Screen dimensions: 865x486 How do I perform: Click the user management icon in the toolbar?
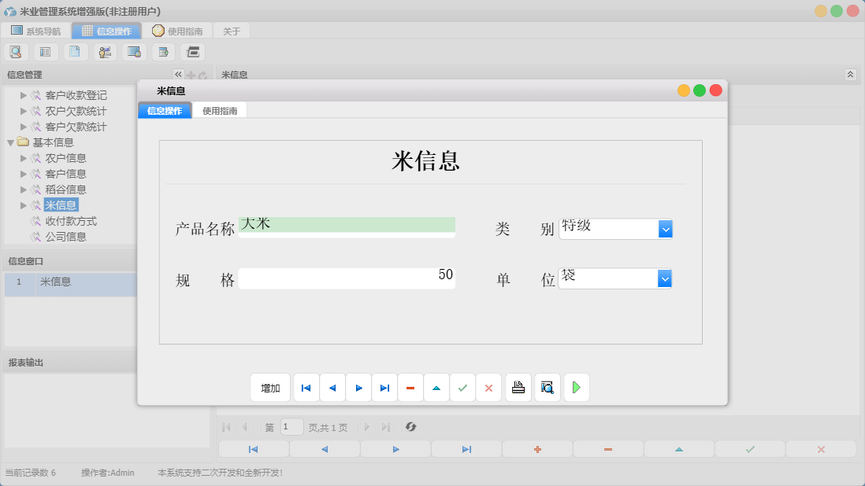[x=105, y=51]
